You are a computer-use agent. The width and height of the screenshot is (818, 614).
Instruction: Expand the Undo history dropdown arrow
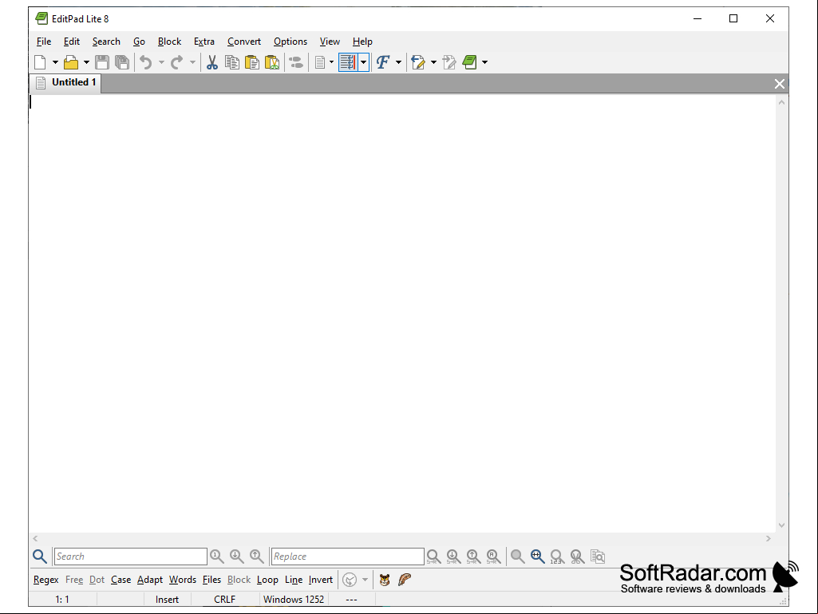161,62
